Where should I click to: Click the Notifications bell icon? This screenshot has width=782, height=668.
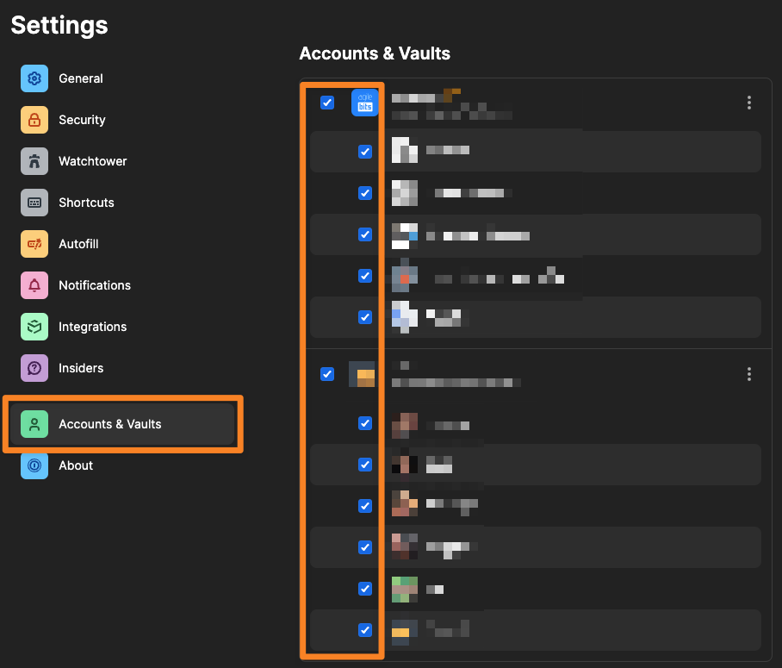coord(34,285)
